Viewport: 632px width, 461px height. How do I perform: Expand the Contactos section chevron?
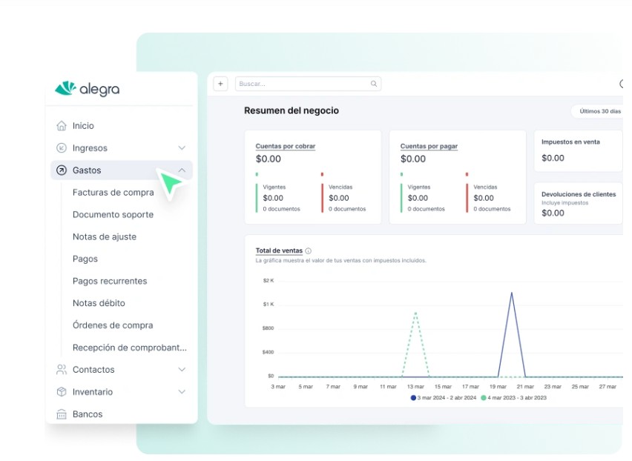point(182,369)
